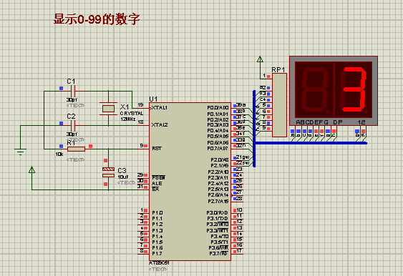The height and width of the screenshot is (276, 403).
Task: Select the horizontal blue bus under display
Action: (x=311, y=143)
